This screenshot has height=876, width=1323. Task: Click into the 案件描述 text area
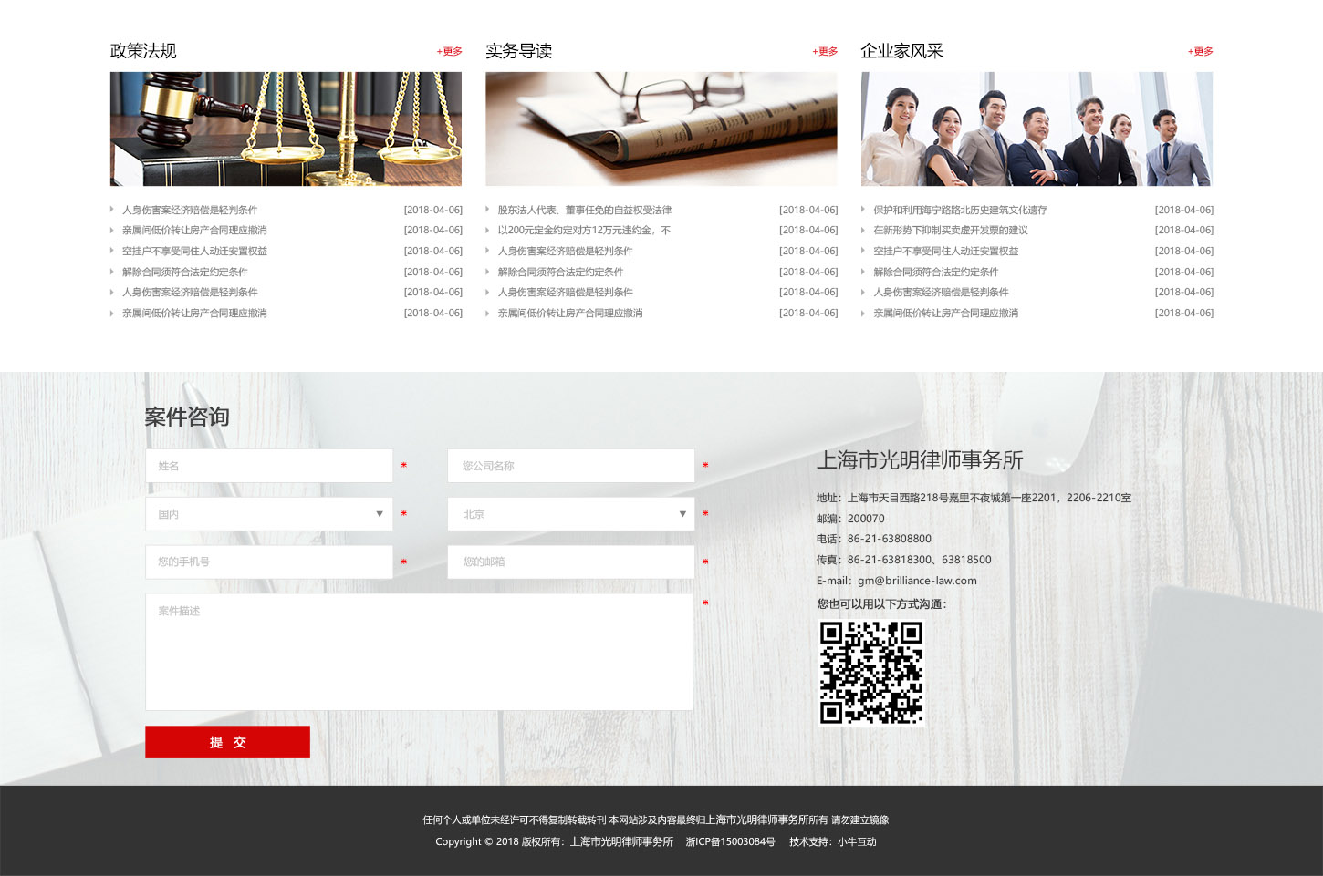[419, 652]
